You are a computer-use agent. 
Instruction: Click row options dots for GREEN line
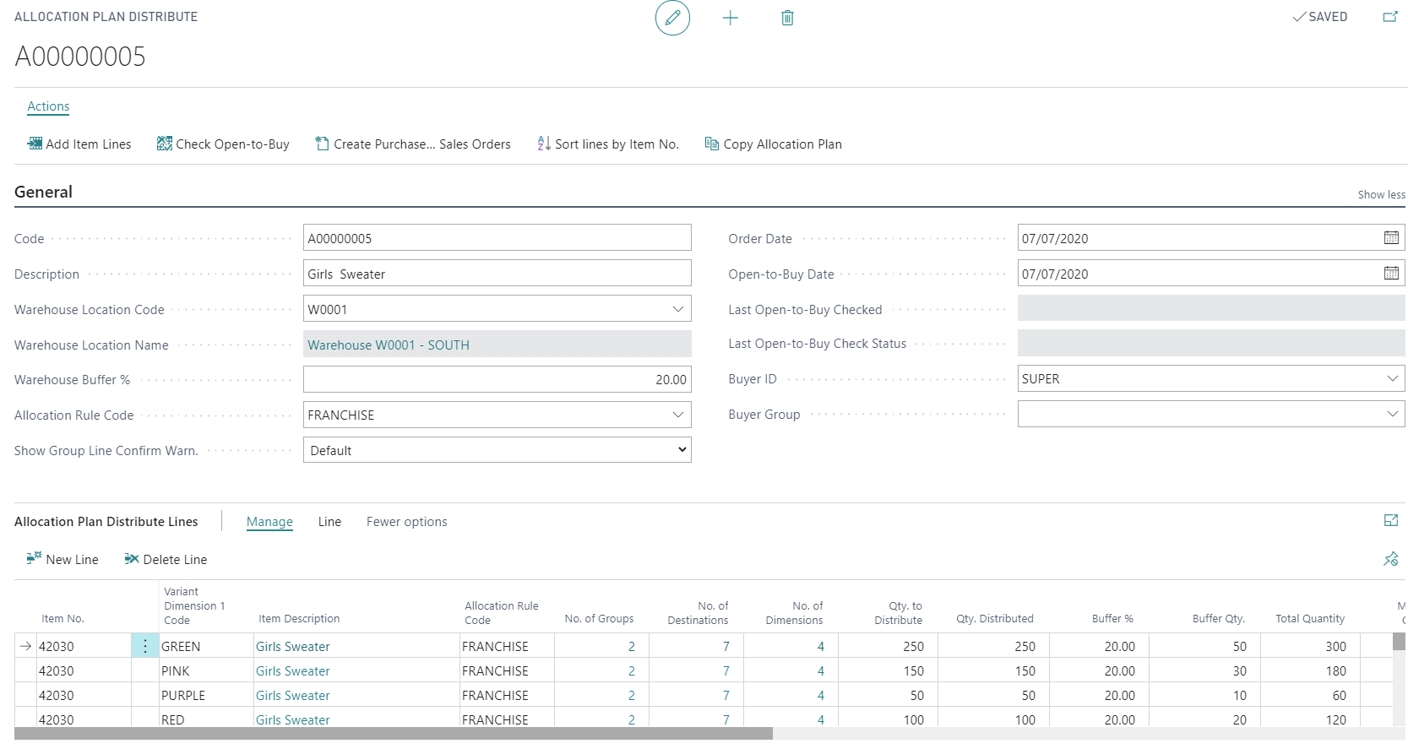144,646
